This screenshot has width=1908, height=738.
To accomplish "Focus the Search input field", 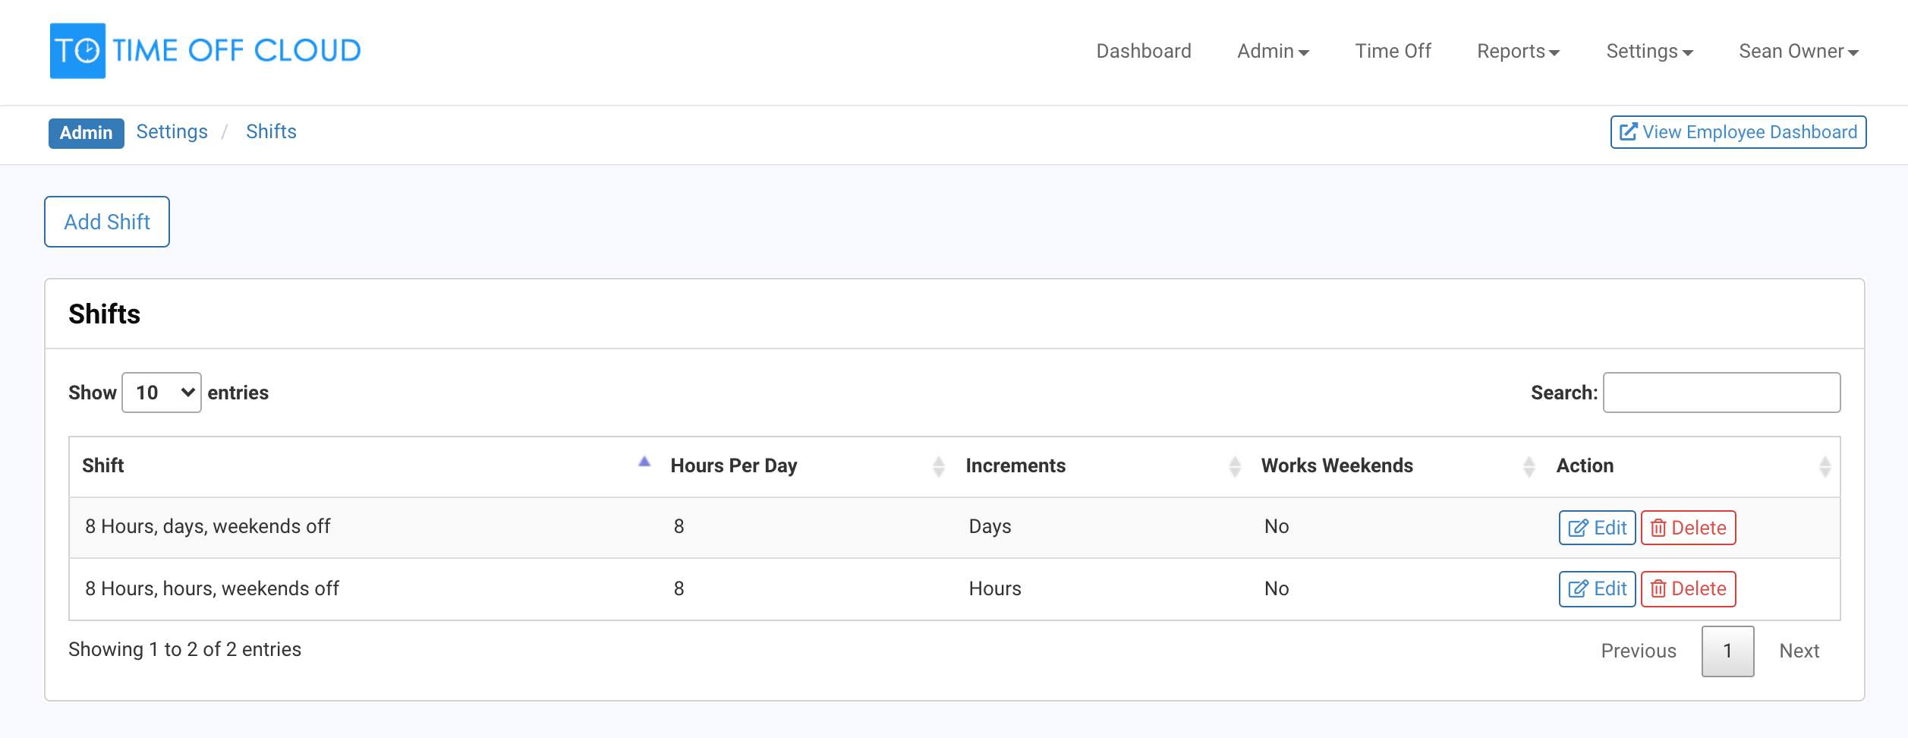I will tap(1721, 393).
